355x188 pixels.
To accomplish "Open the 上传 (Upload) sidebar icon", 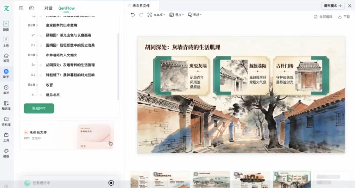I will click(x=6, y=40).
